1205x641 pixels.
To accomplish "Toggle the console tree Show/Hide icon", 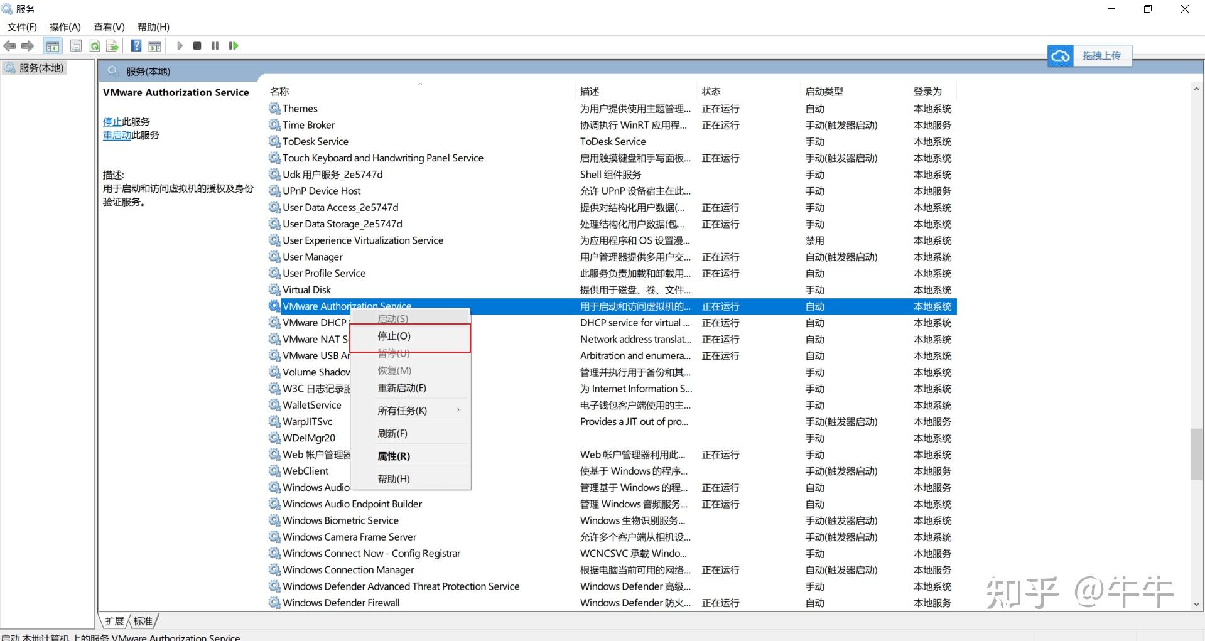I will point(52,45).
